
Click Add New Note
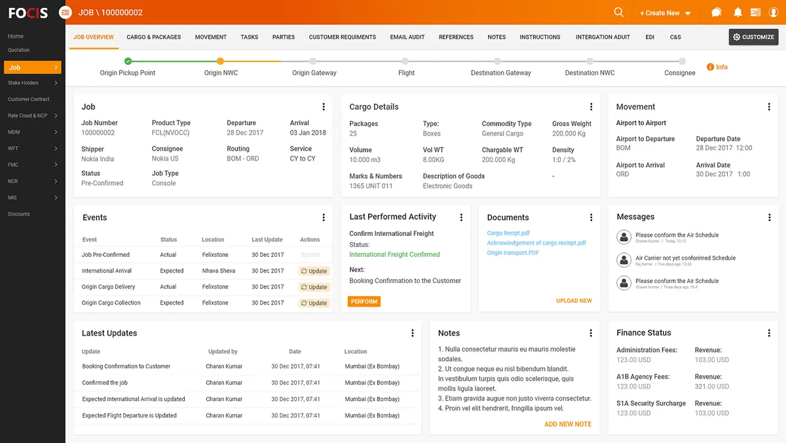tap(568, 424)
